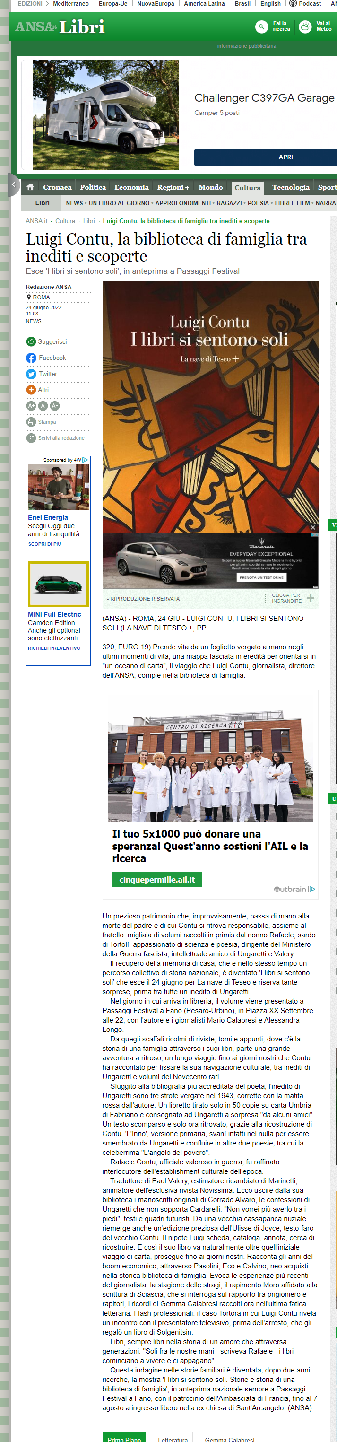Click the book cover image
This screenshot has height=1442, width=337.
tap(210, 406)
